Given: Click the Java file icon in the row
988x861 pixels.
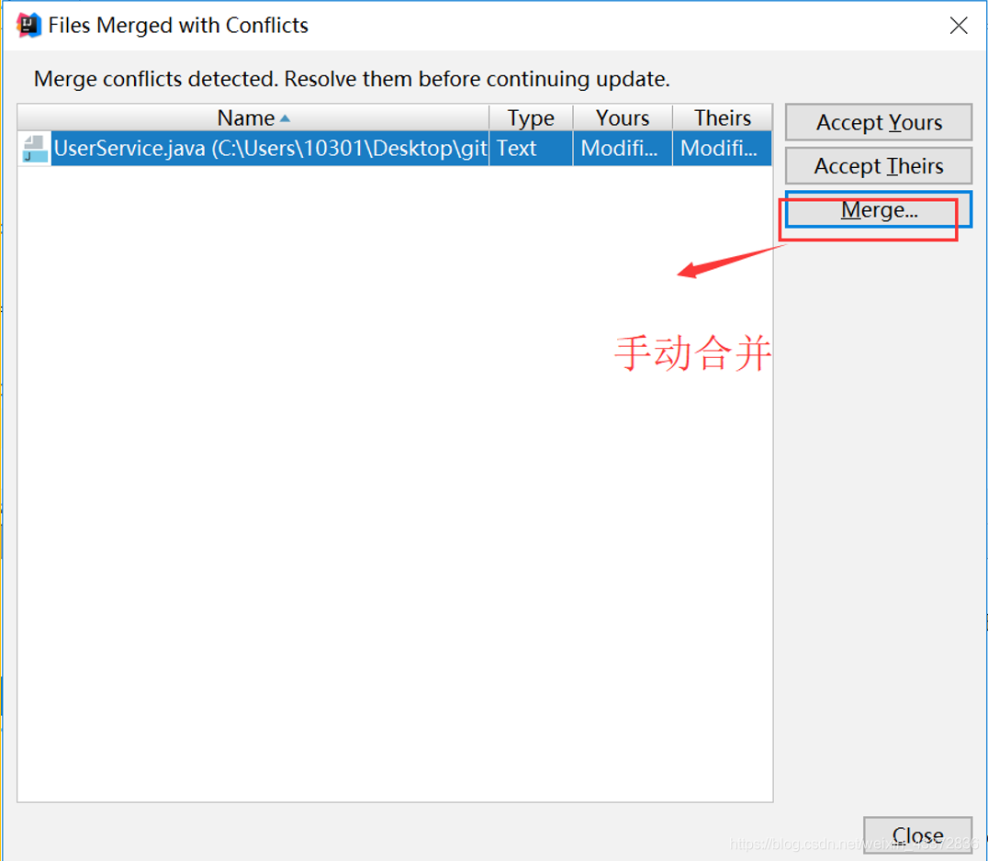Looking at the screenshot, I should pos(35,149).
